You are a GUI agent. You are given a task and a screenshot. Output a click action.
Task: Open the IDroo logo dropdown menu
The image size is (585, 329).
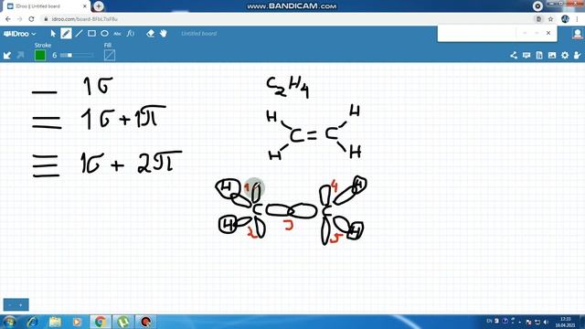point(20,34)
